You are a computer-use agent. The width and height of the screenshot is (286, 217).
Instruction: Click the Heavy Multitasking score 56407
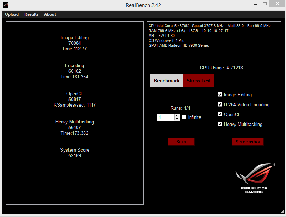(75, 128)
